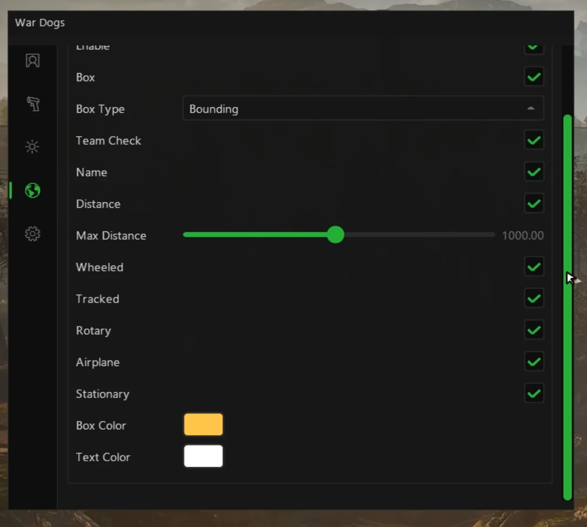
Task: Open the white Text Color swatch
Action: click(x=203, y=456)
